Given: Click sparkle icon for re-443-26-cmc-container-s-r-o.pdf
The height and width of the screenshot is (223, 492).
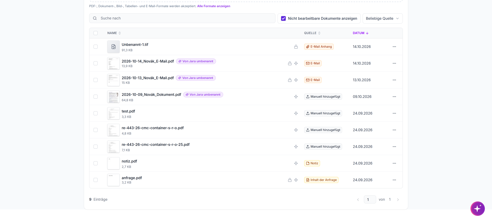Looking at the screenshot, I should click(296, 130).
